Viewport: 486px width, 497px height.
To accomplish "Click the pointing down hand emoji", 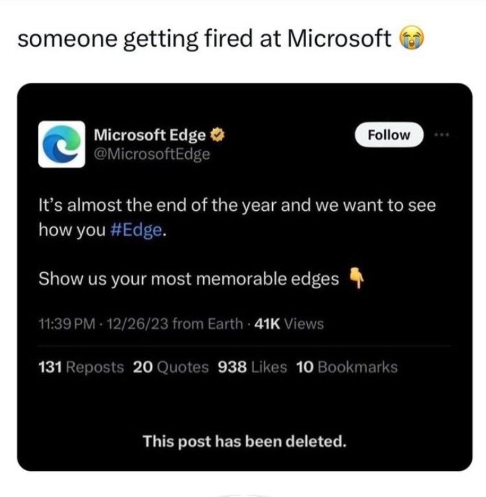I will tap(356, 280).
